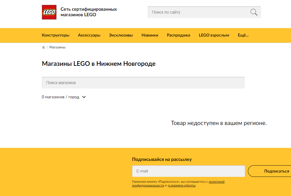Click the Товар недоступен в вашем регионе text
Screen dimensions: 291x196
tap(219, 123)
